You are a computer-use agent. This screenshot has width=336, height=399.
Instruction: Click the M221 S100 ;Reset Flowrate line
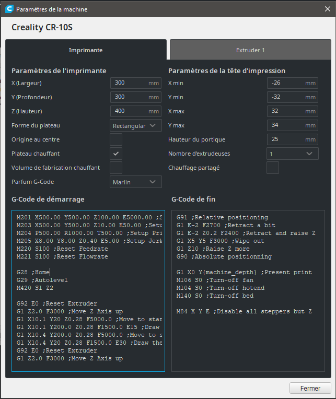tap(62, 257)
